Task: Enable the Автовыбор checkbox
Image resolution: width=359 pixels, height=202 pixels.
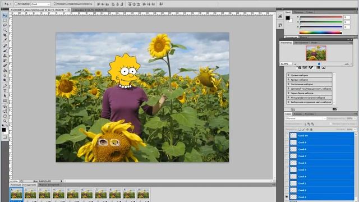Action: (16, 4)
